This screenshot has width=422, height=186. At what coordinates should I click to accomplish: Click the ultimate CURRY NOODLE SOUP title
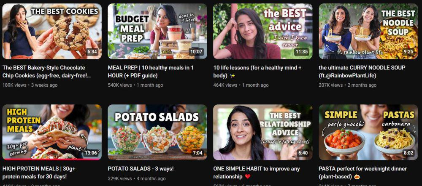[362, 72]
